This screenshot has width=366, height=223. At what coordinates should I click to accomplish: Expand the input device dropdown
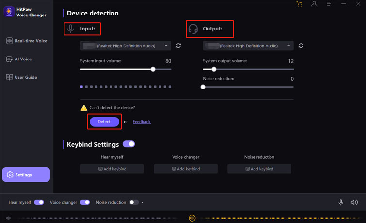[126, 45]
